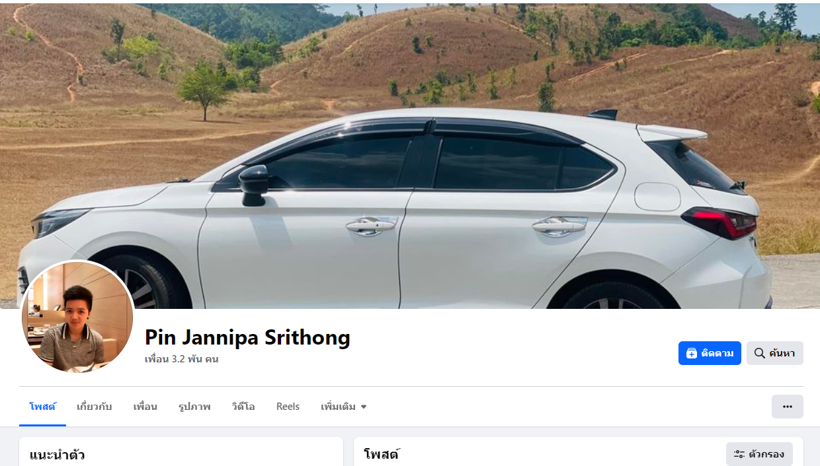Select the รูปภาพ tab

coord(194,407)
